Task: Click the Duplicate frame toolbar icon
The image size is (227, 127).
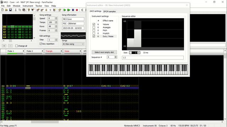Action: (54, 10)
